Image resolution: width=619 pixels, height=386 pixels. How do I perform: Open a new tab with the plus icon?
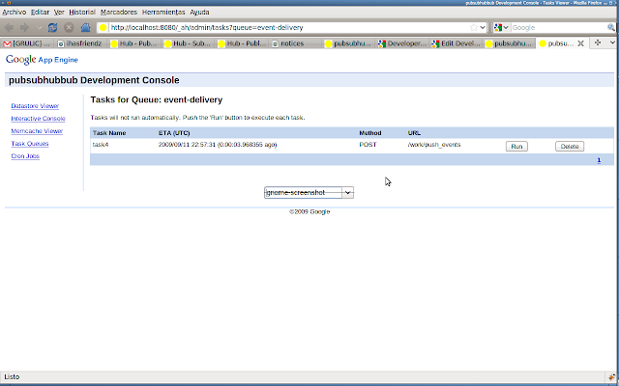coord(598,42)
